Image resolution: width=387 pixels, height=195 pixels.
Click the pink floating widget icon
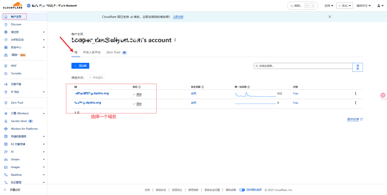pos(383,95)
